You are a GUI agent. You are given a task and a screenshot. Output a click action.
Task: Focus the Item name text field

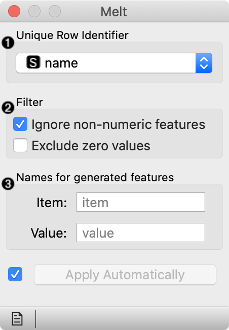click(141, 202)
